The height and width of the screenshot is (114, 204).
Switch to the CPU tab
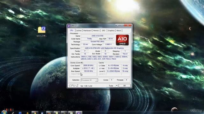click(71, 30)
